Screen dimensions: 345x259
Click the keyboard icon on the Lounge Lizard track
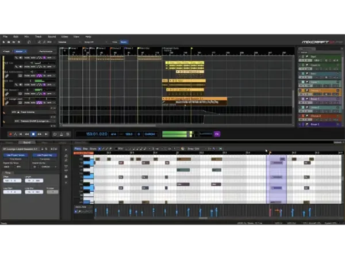20,102
